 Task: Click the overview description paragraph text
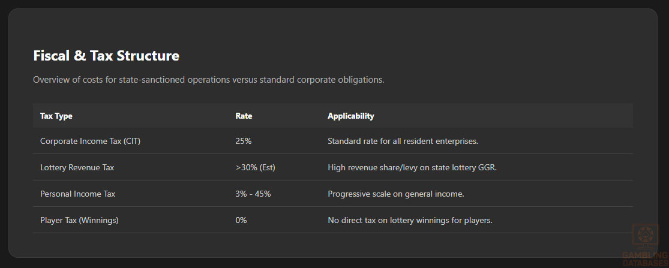point(208,80)
